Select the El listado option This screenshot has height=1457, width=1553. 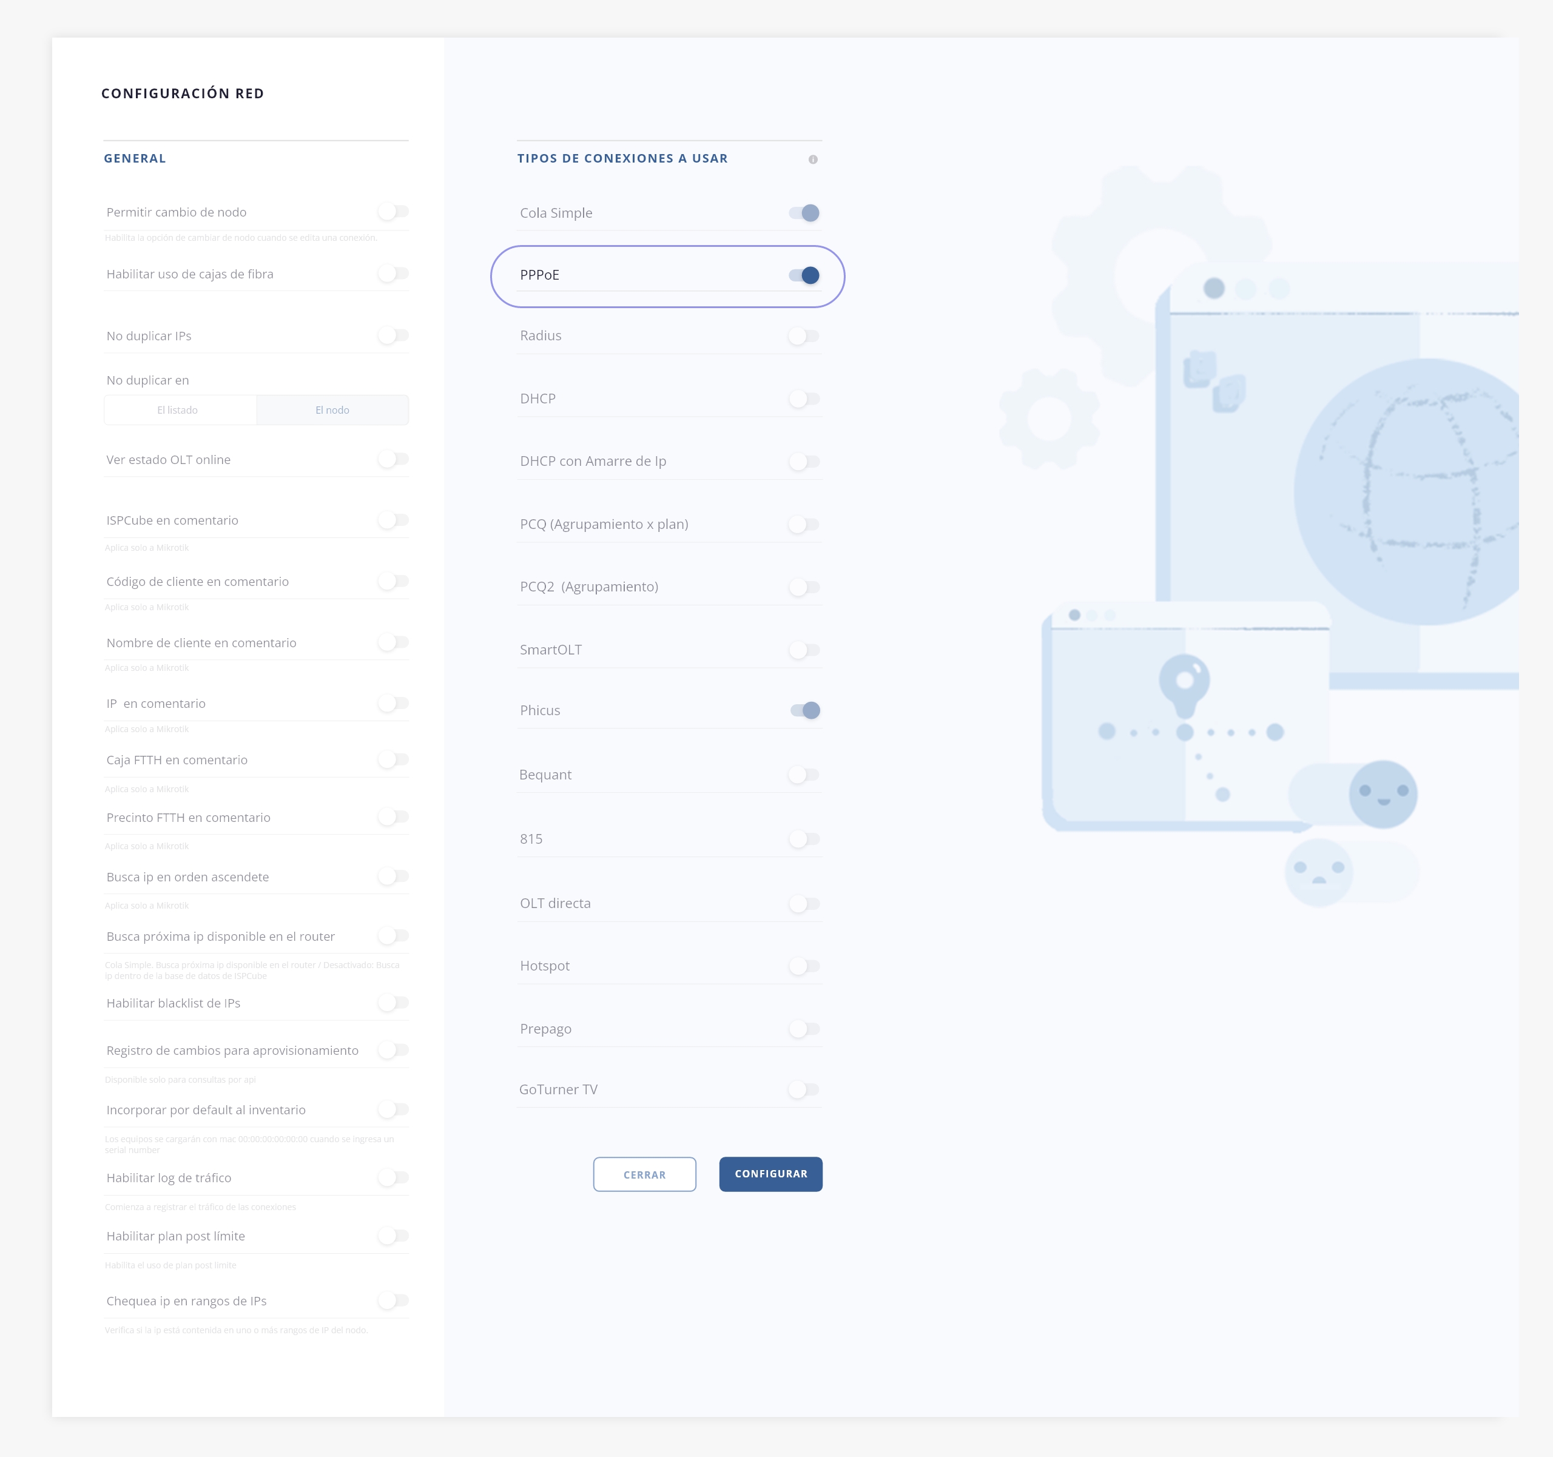coord(178,410)
